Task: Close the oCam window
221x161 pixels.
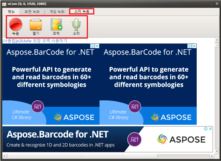Action: point(217,4)
